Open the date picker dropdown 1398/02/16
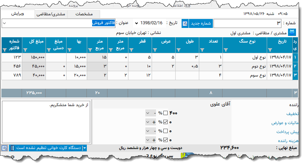The width and height of the screenshot is (302, 163). click(x=137, y=23)
